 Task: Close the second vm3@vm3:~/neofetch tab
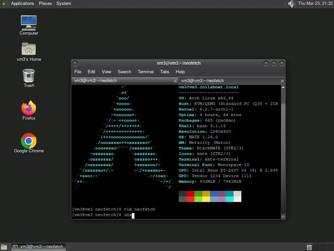pos(282,81)
